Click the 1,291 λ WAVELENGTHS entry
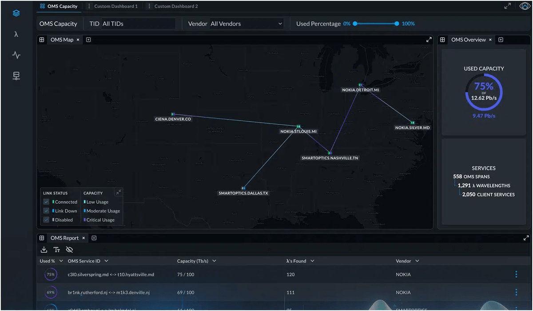The width and height of the screenshot is (533, 311). coord(484,185)
